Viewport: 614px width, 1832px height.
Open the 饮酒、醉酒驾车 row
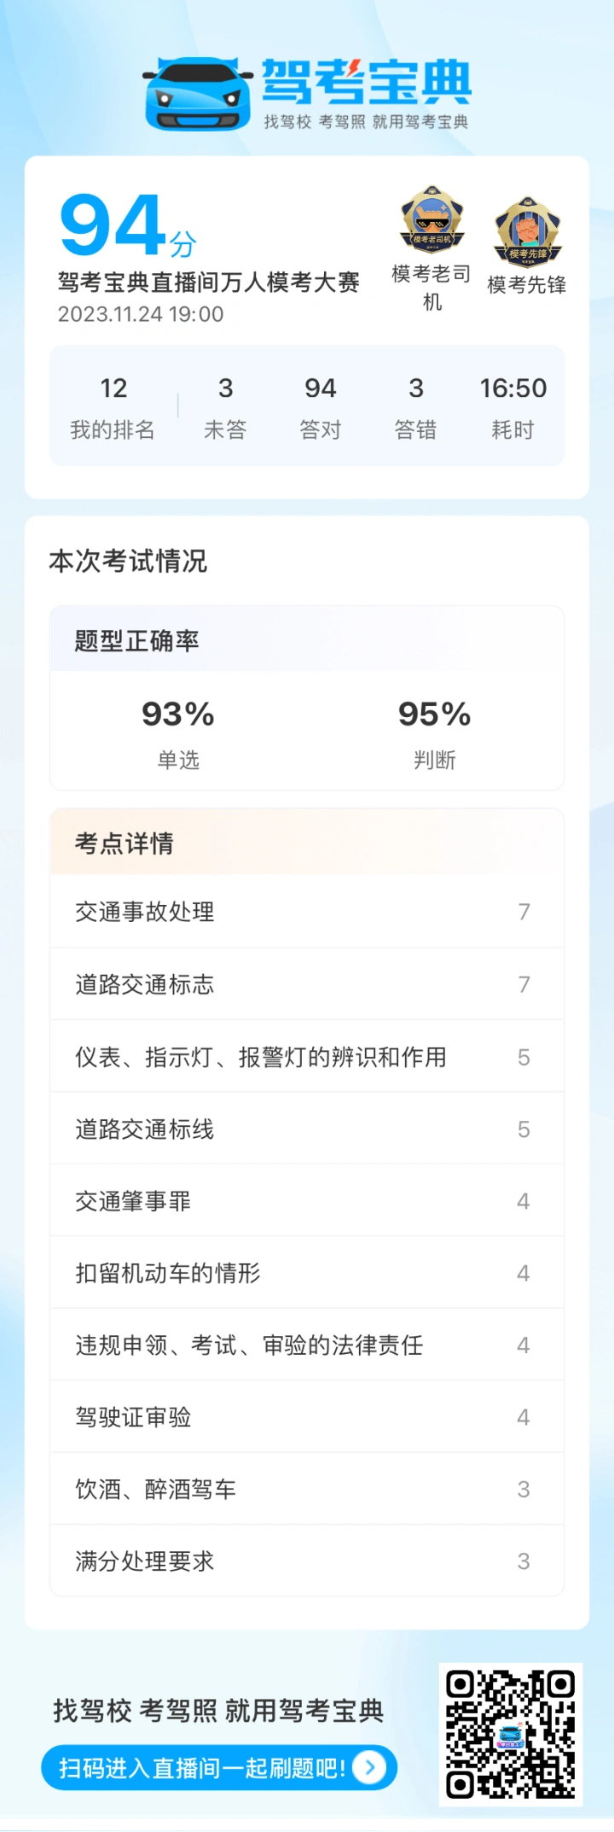pyautogui.click(x=307, y=1490)
